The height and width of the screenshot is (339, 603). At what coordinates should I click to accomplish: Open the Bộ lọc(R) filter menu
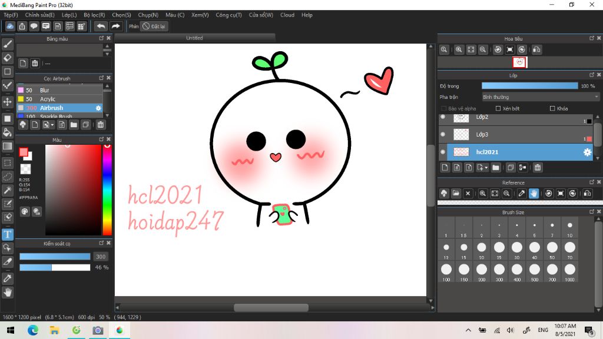(94, 15)
